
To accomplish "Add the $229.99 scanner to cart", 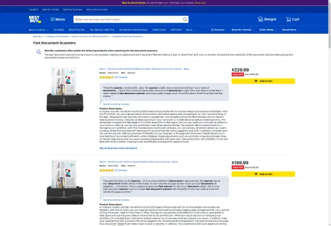I will (263, 81).
